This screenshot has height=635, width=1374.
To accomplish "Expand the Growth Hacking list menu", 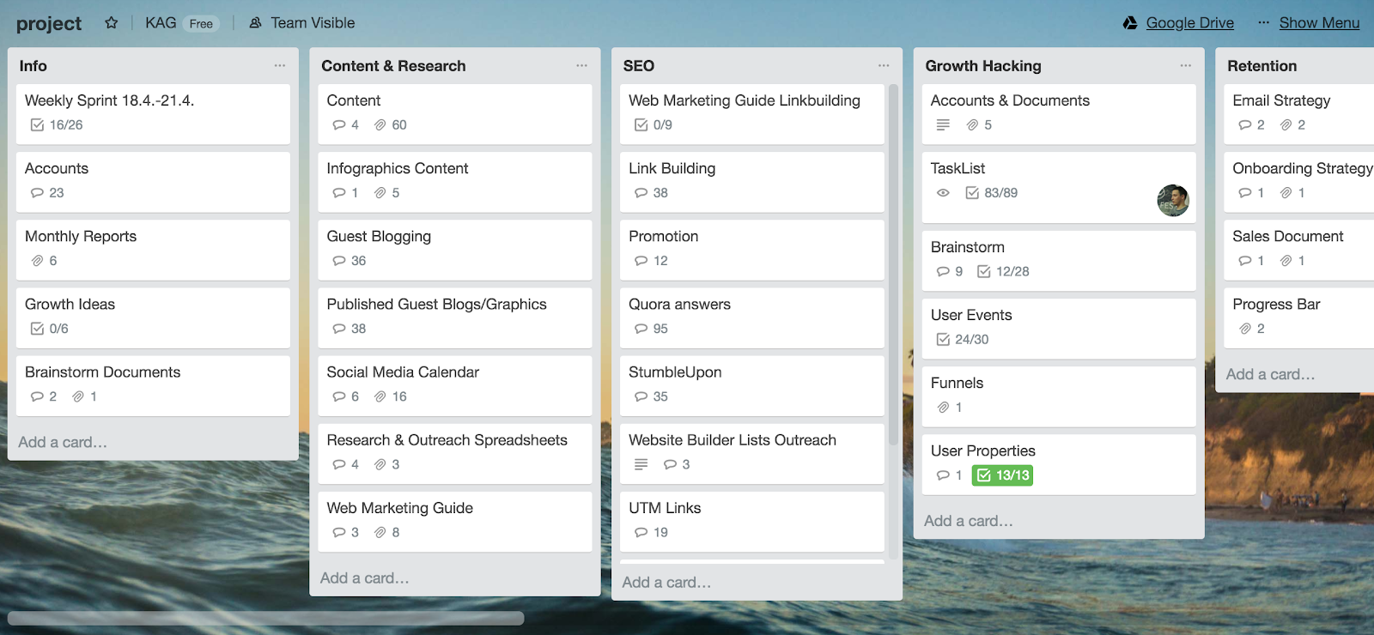I will (x=1185, y=66).
